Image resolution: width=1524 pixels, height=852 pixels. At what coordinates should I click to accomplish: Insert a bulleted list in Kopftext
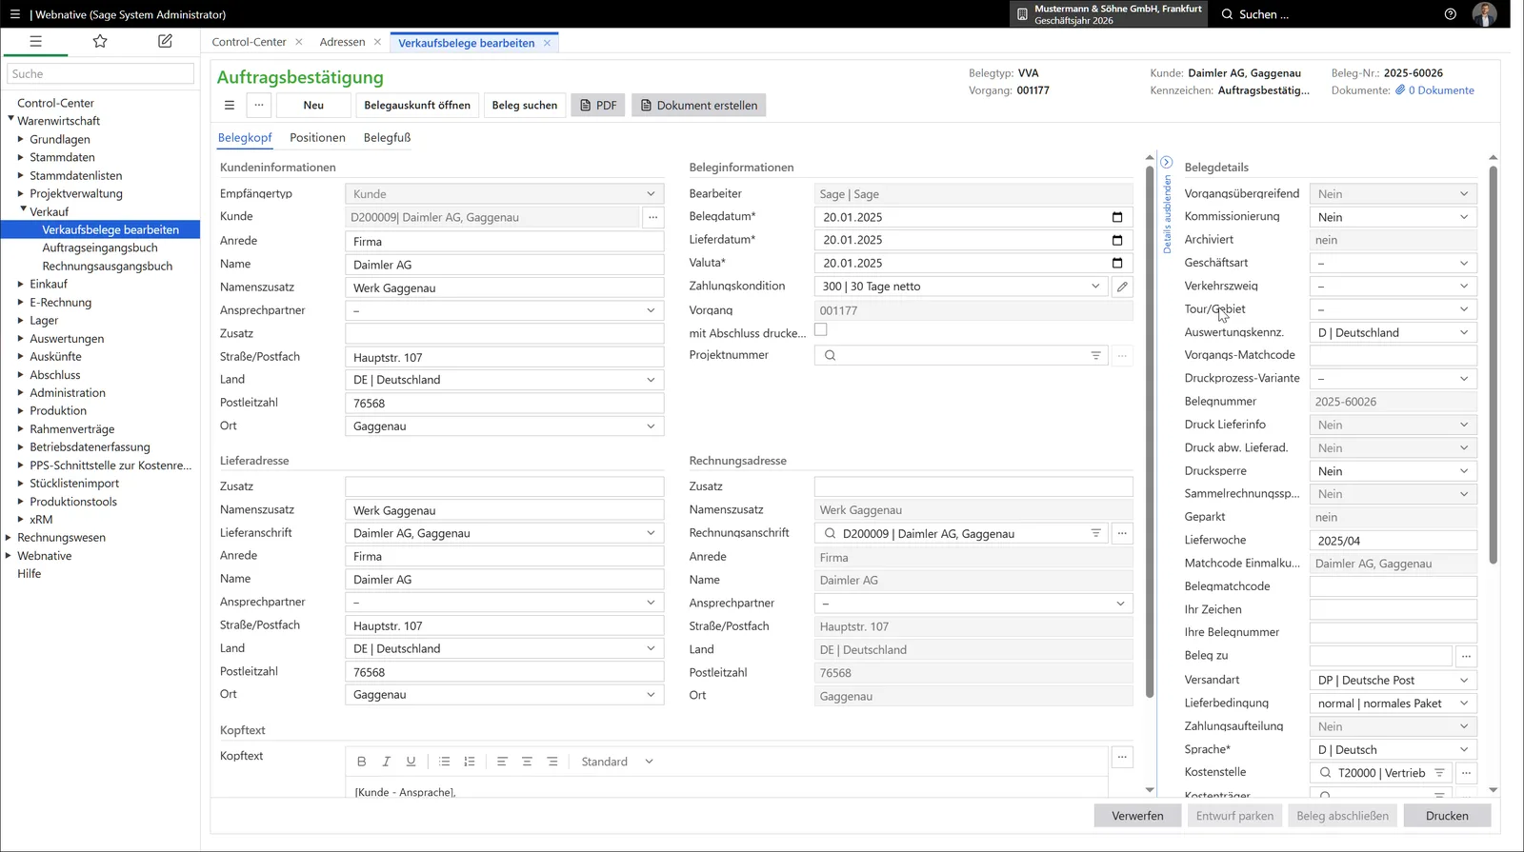tap(445, 762)
